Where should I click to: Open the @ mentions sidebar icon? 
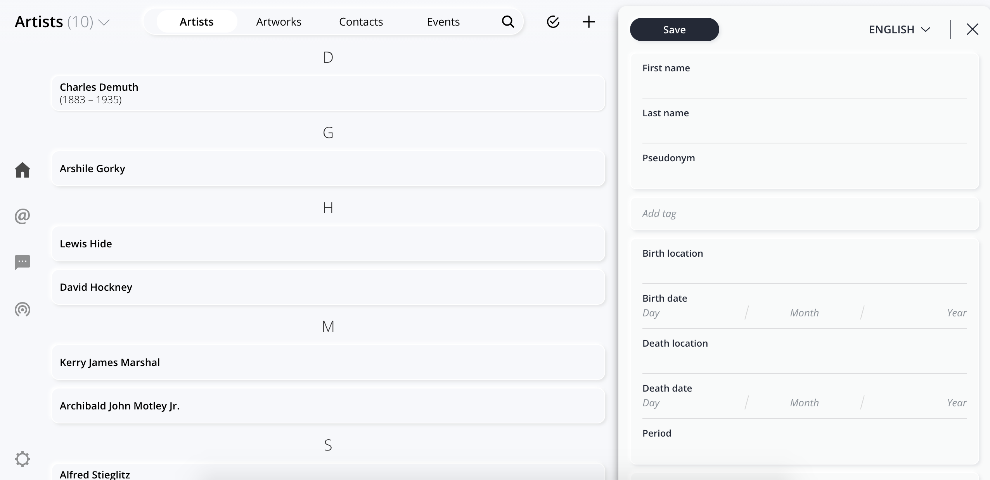pos(22,216)
